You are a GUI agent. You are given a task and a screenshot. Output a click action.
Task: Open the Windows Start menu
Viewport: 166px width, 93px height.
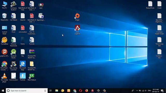click(3, 91)
